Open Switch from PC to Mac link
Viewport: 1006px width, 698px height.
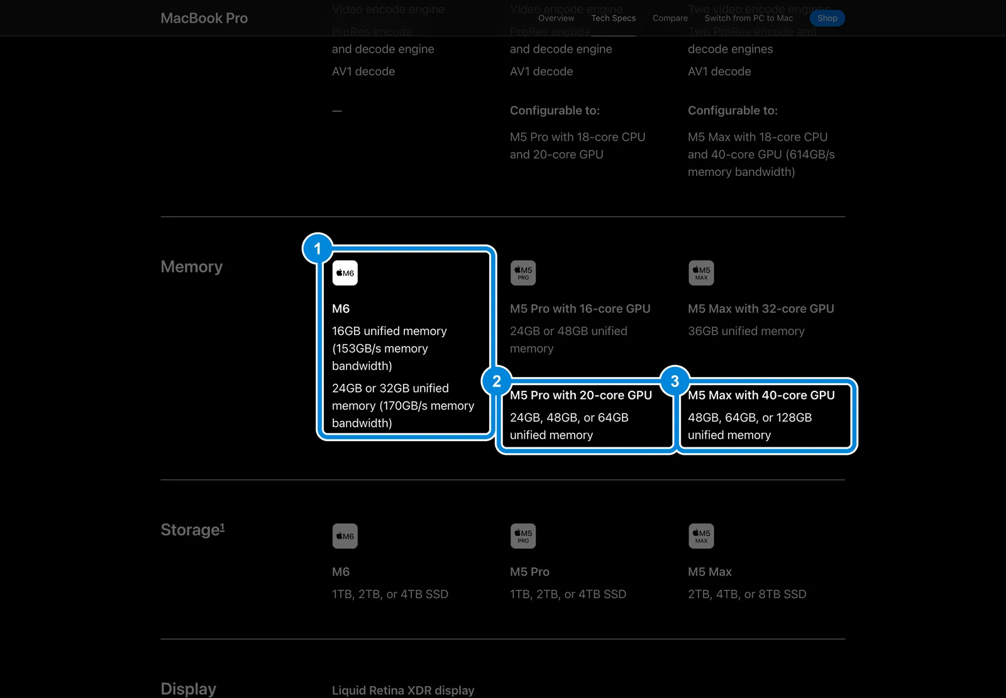pos(749,18)
